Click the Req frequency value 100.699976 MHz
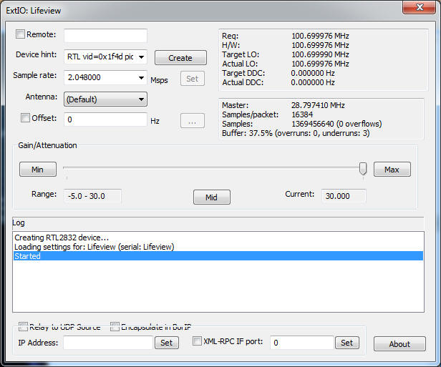Screen dimensions: 441x367 (x=320, y=36)
